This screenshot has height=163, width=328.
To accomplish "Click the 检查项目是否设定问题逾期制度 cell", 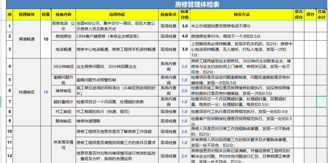I will point(242,80).
